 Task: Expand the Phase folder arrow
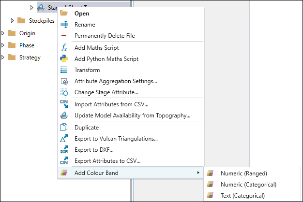3,45
